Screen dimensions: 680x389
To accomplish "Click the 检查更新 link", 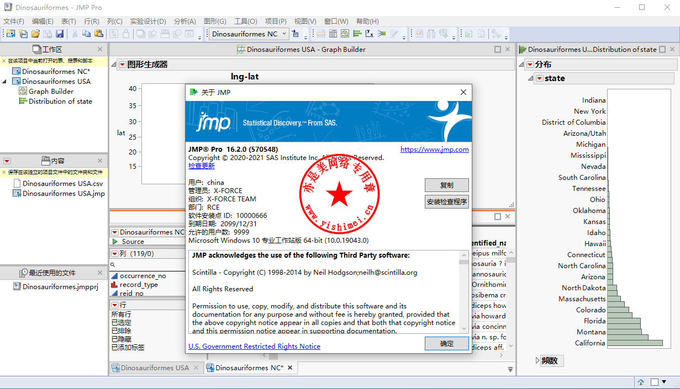I will (x=202, y=166).
